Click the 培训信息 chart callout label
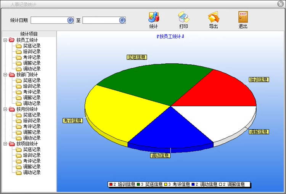Screen dimensions: 286x194 tap(259, 80)
